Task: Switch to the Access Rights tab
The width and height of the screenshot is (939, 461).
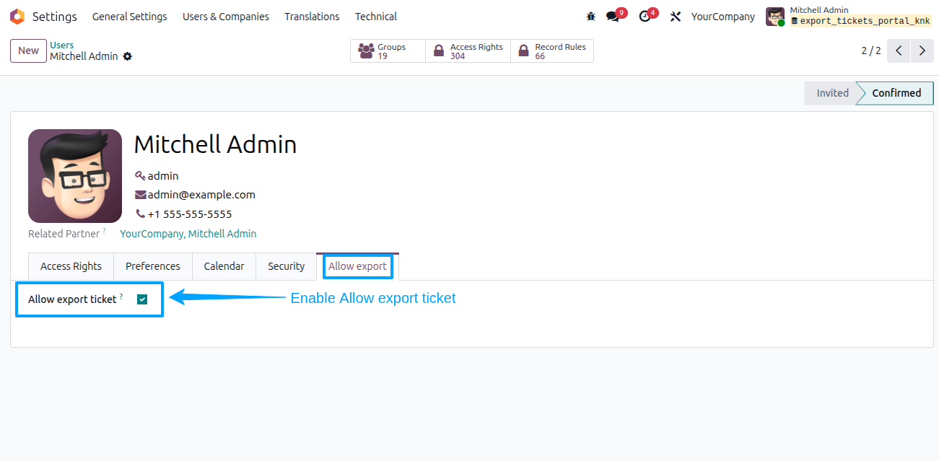Action: pyautogui.click(x=71, y=266)
